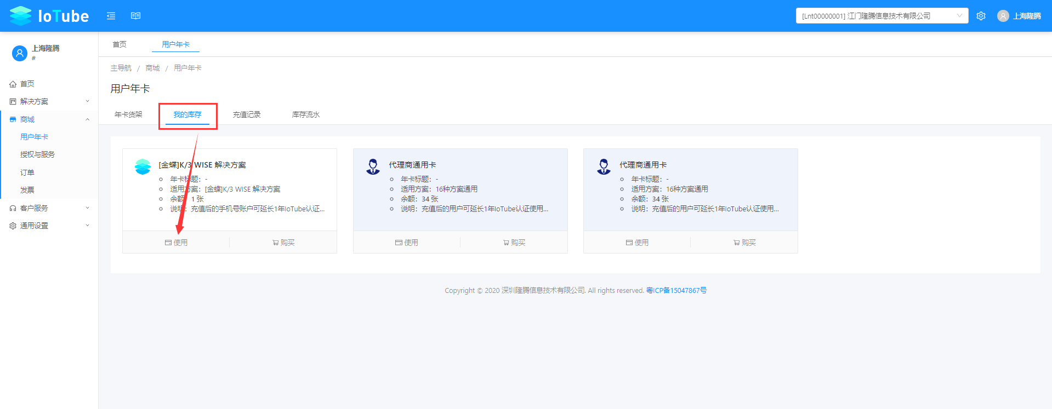Viewport: 1052px width, 409px height.
Task: Expand the 通用设置 sidebar menu
Action: tap(49, 226)
